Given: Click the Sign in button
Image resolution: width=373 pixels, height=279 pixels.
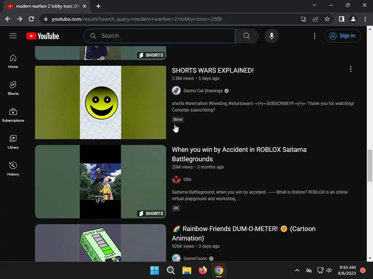Looking at the screenshot, I should [343, 36].
